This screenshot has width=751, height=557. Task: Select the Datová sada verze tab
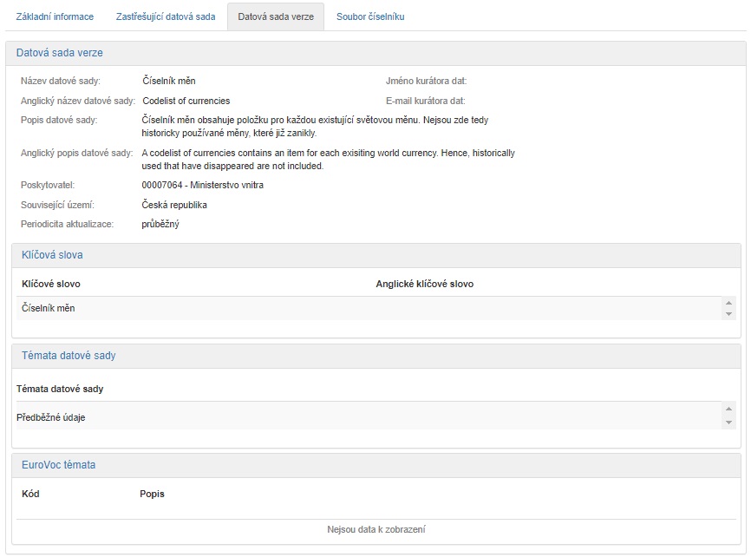pos(276,16)
